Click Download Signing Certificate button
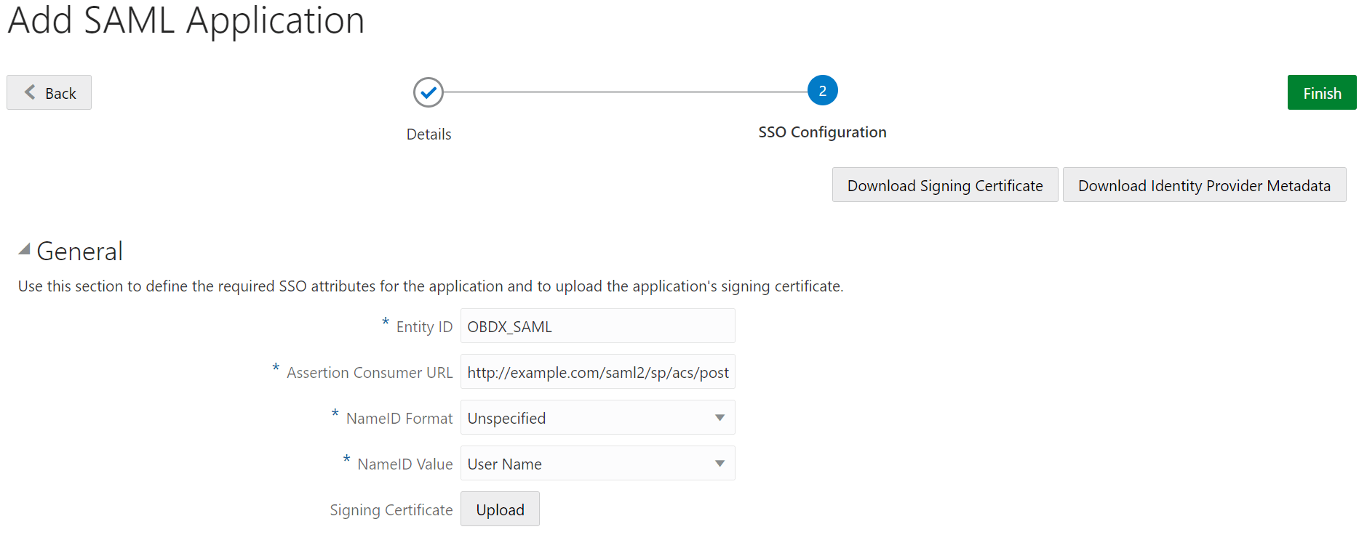The image size is (1367, 548). click(x=944, y=185)
